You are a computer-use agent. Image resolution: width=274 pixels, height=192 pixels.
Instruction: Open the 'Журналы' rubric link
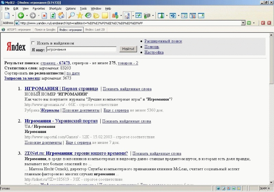[50, 110]
